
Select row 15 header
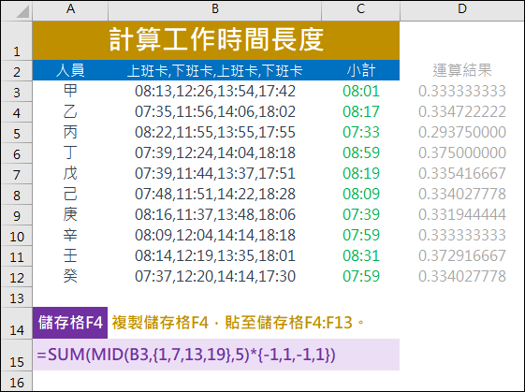pyautogui.click(x=17, y=355)
